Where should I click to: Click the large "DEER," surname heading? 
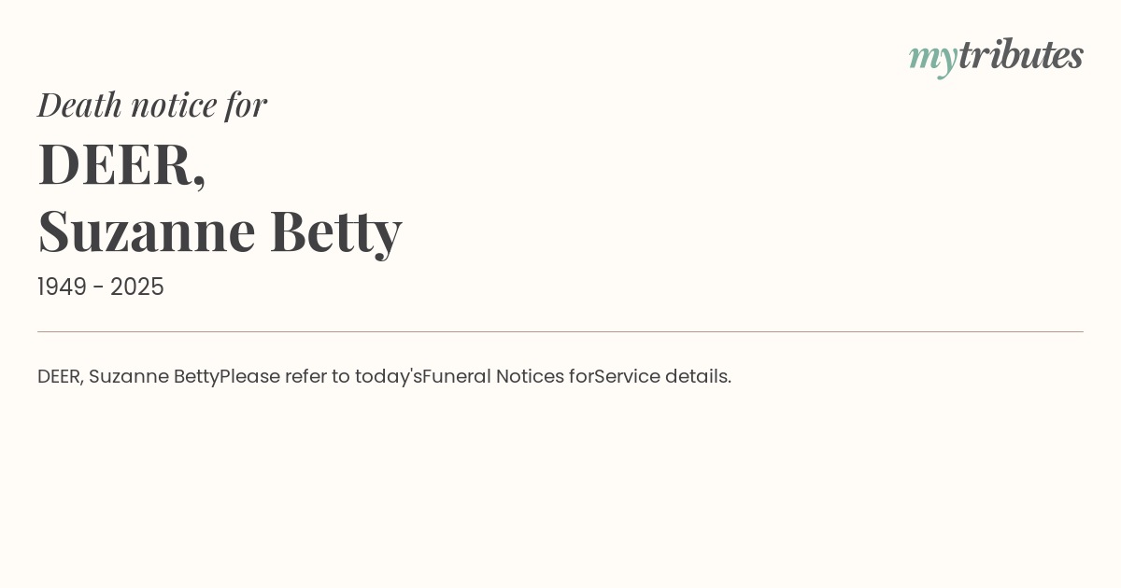click(121, 165)
